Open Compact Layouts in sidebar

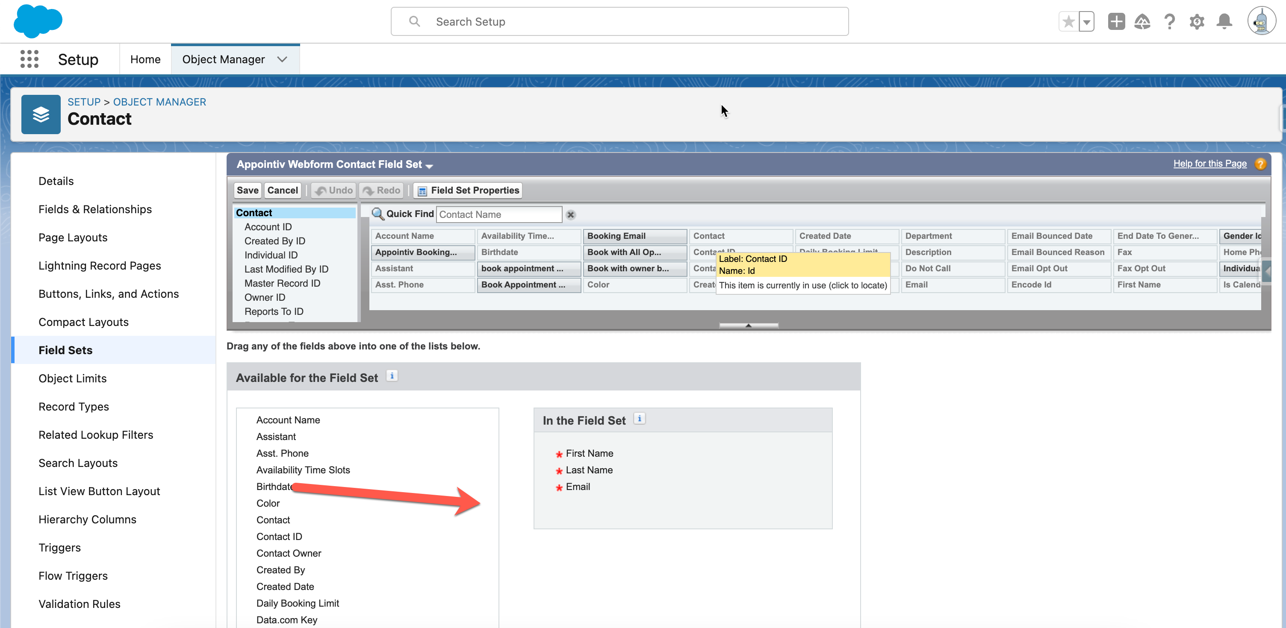(x=83, y=322)
